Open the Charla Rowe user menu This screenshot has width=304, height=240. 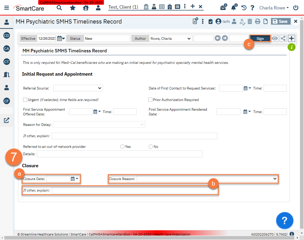pos(273,8)
